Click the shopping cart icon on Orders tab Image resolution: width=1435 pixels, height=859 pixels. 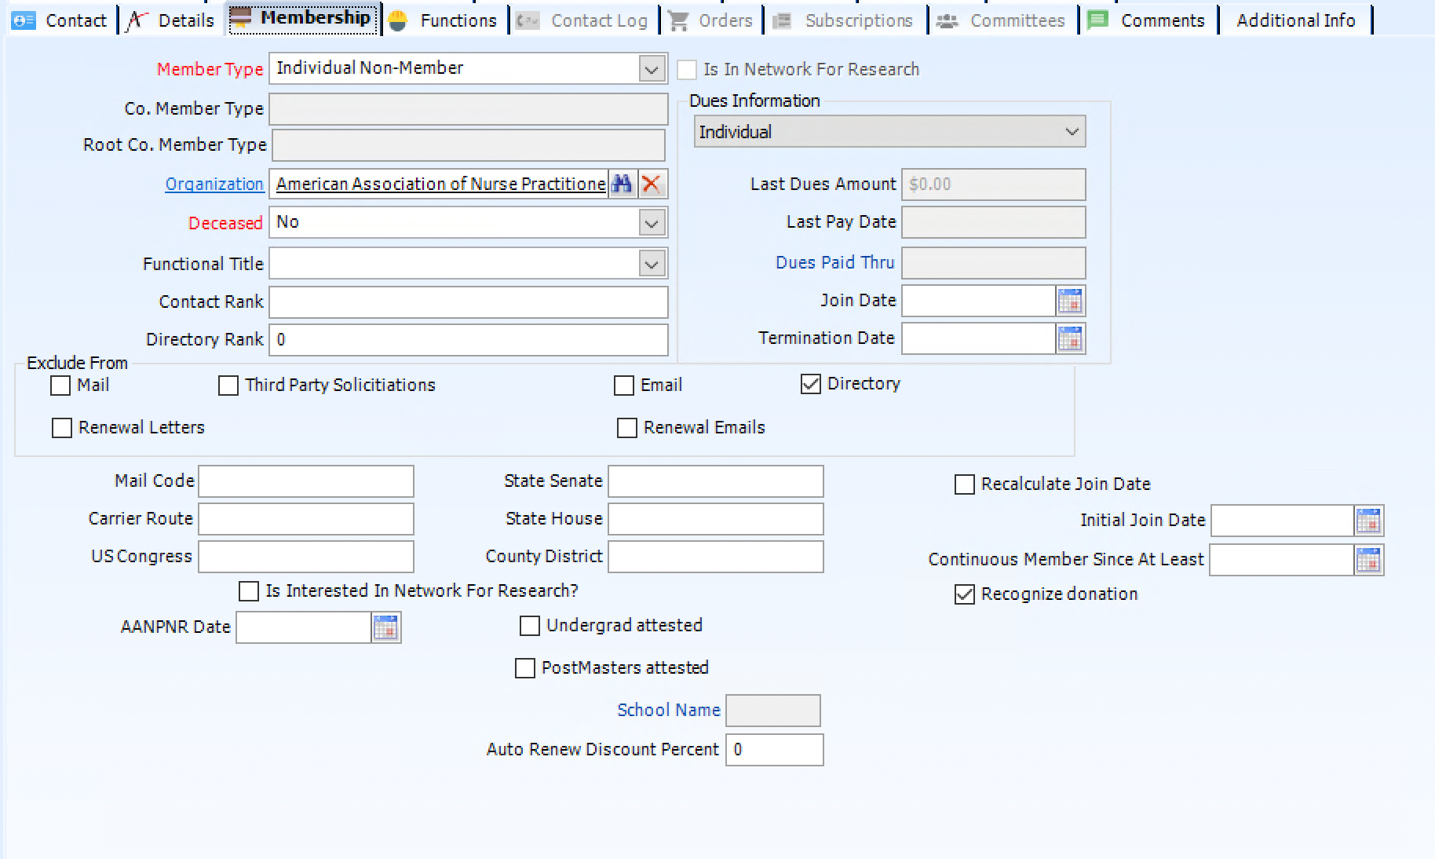(x=677, y=20)
